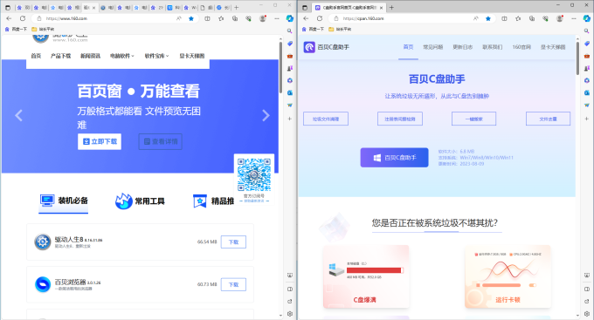Click the QR code image
The width and height of the screenshot is (594, 320).
(x=254, y=174)
